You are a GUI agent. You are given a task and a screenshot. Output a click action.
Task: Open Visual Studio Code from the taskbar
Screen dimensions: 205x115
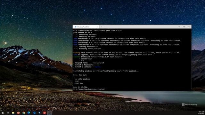coord(34,113)
